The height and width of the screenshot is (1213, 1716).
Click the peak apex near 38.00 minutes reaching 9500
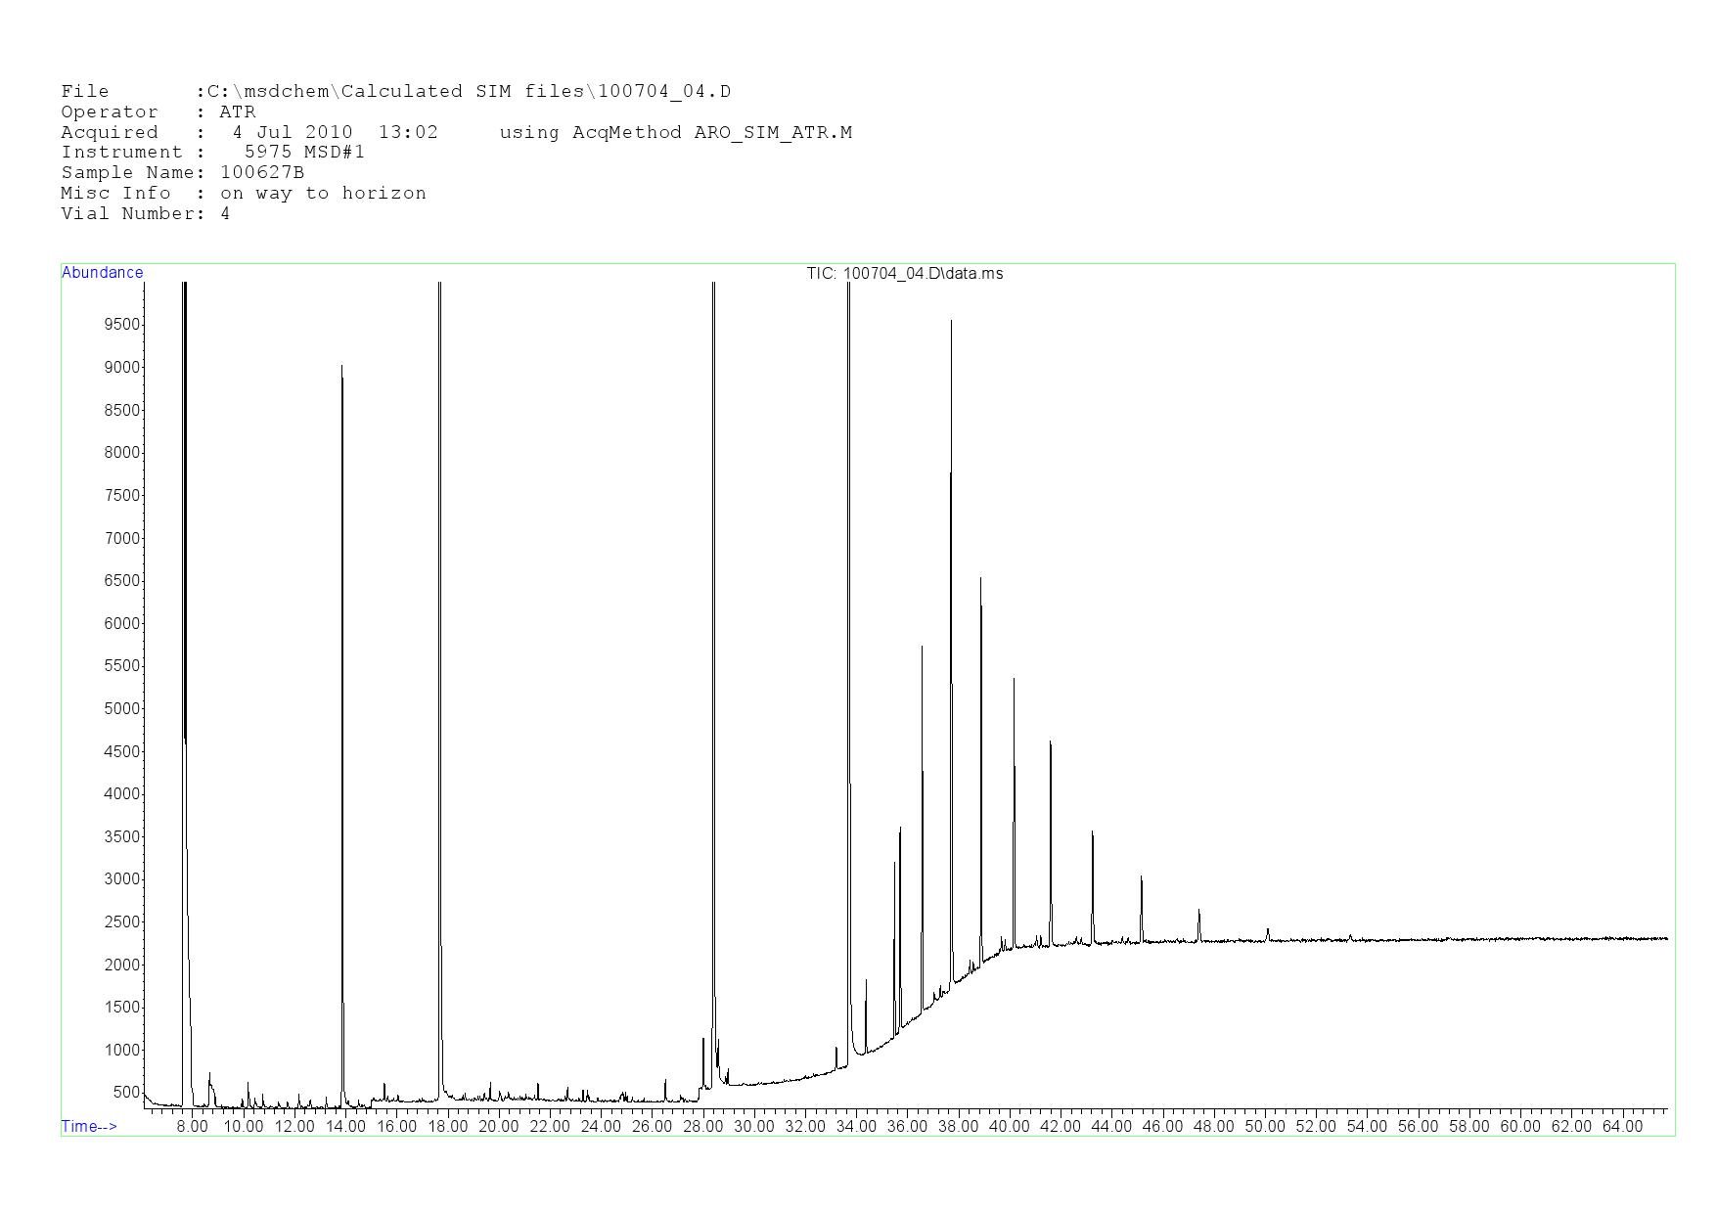pyautogui.click(x=951, y=321)
